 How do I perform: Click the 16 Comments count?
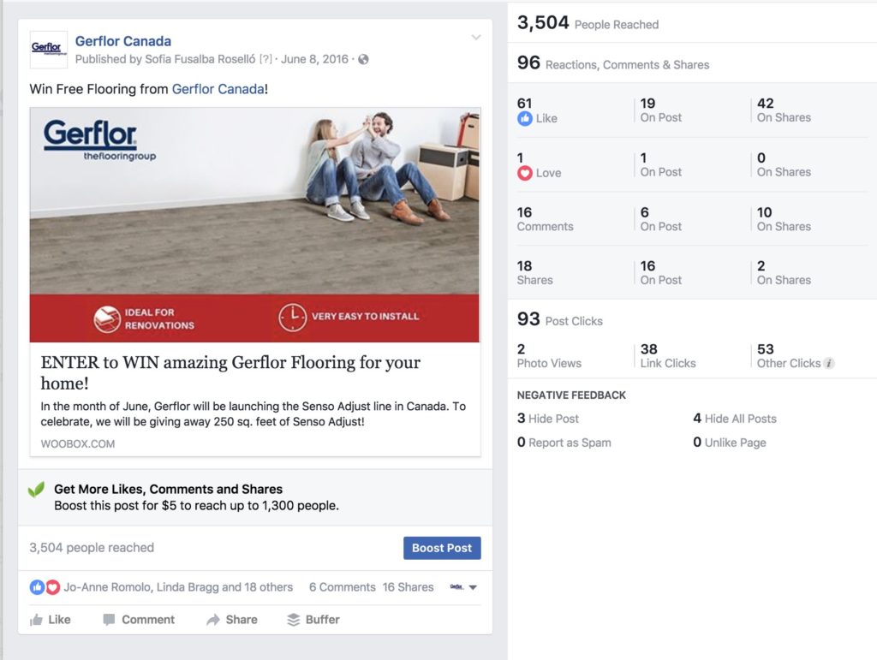tap(545, 219)
